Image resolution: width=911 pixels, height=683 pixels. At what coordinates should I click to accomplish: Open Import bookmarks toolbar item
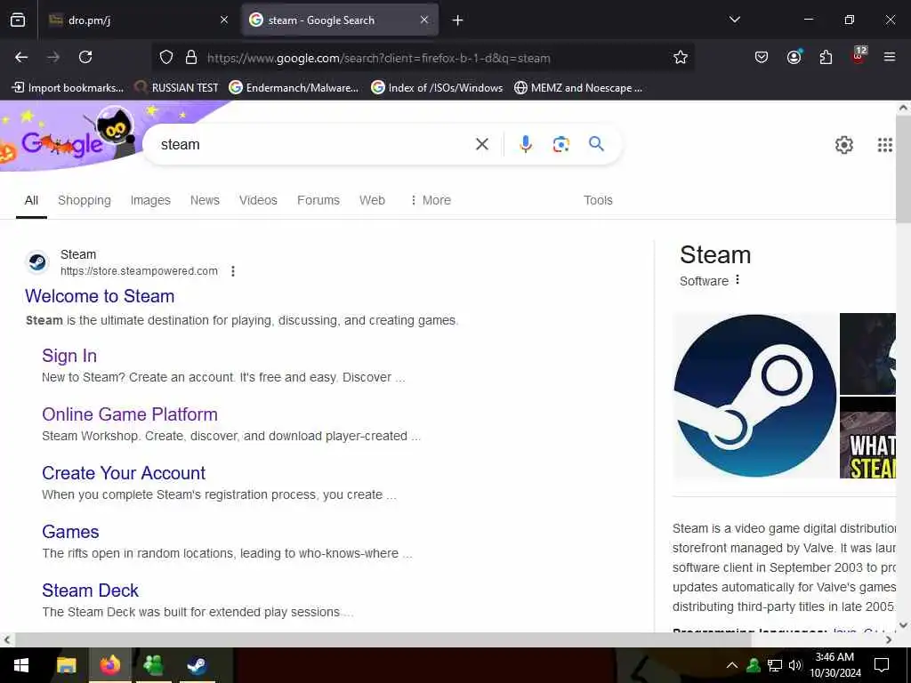[x=68, y=88]
